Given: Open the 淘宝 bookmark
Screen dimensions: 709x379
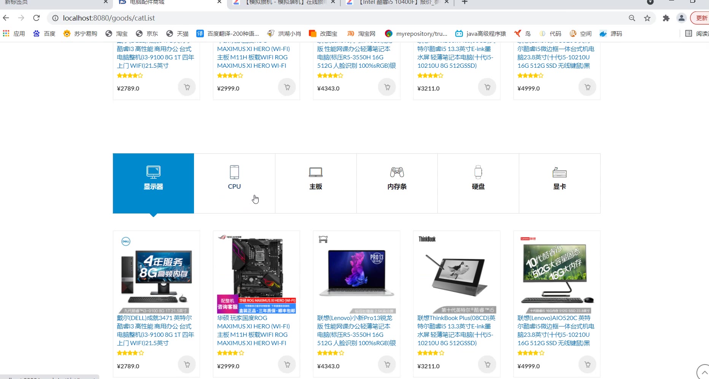Looking at the screenshot, I should click(116, 33).
